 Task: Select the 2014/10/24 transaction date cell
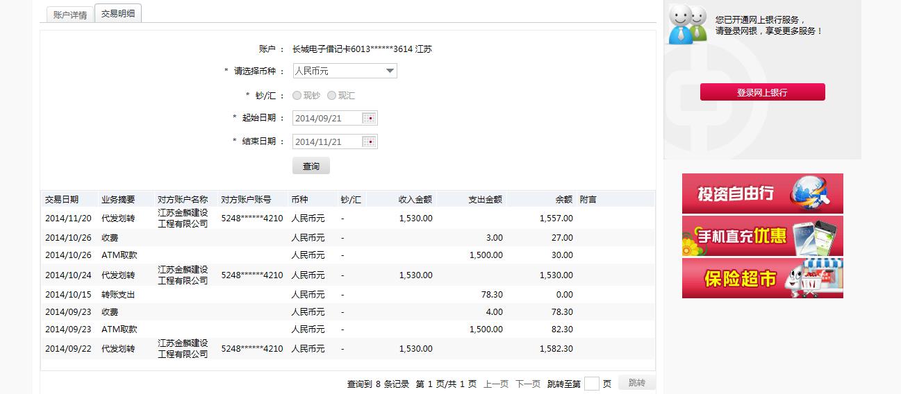(68, 275)
